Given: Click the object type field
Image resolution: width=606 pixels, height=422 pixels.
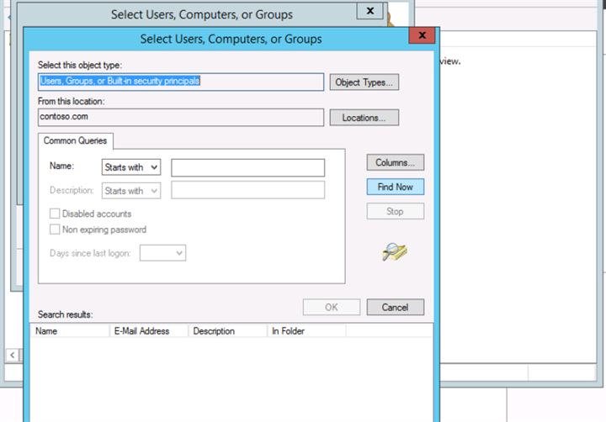Looking at the screenshot, I should (x=181, y=82).
